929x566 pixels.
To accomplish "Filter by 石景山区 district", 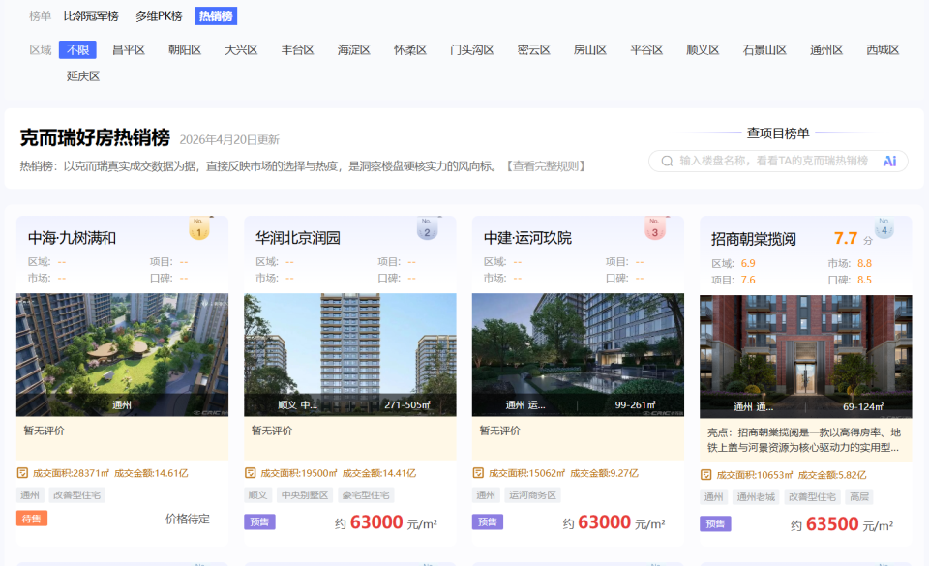I will tap(764, 49).
